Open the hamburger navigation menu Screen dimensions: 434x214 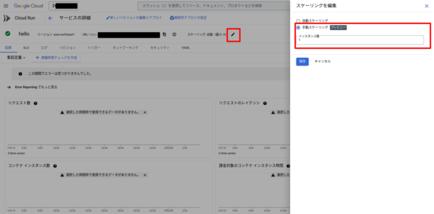tap(6, 6)
